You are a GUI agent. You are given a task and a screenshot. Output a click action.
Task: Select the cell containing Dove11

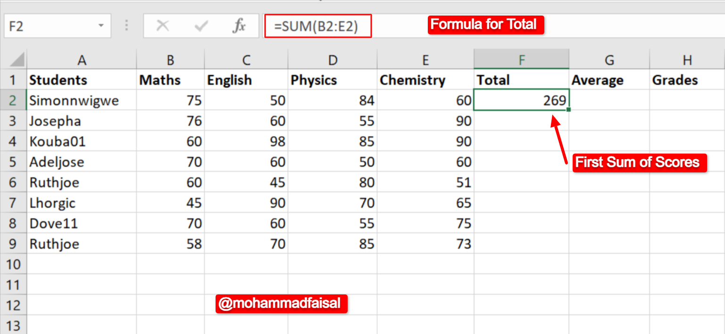tap(82, 223)
